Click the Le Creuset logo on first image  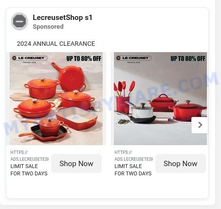click(29, 59)
